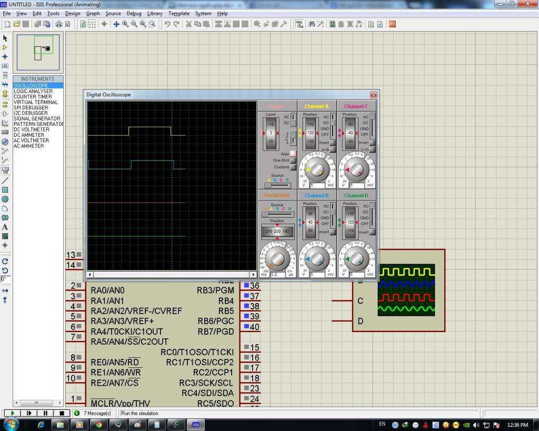Open the Debug menu

click(134, 14)
